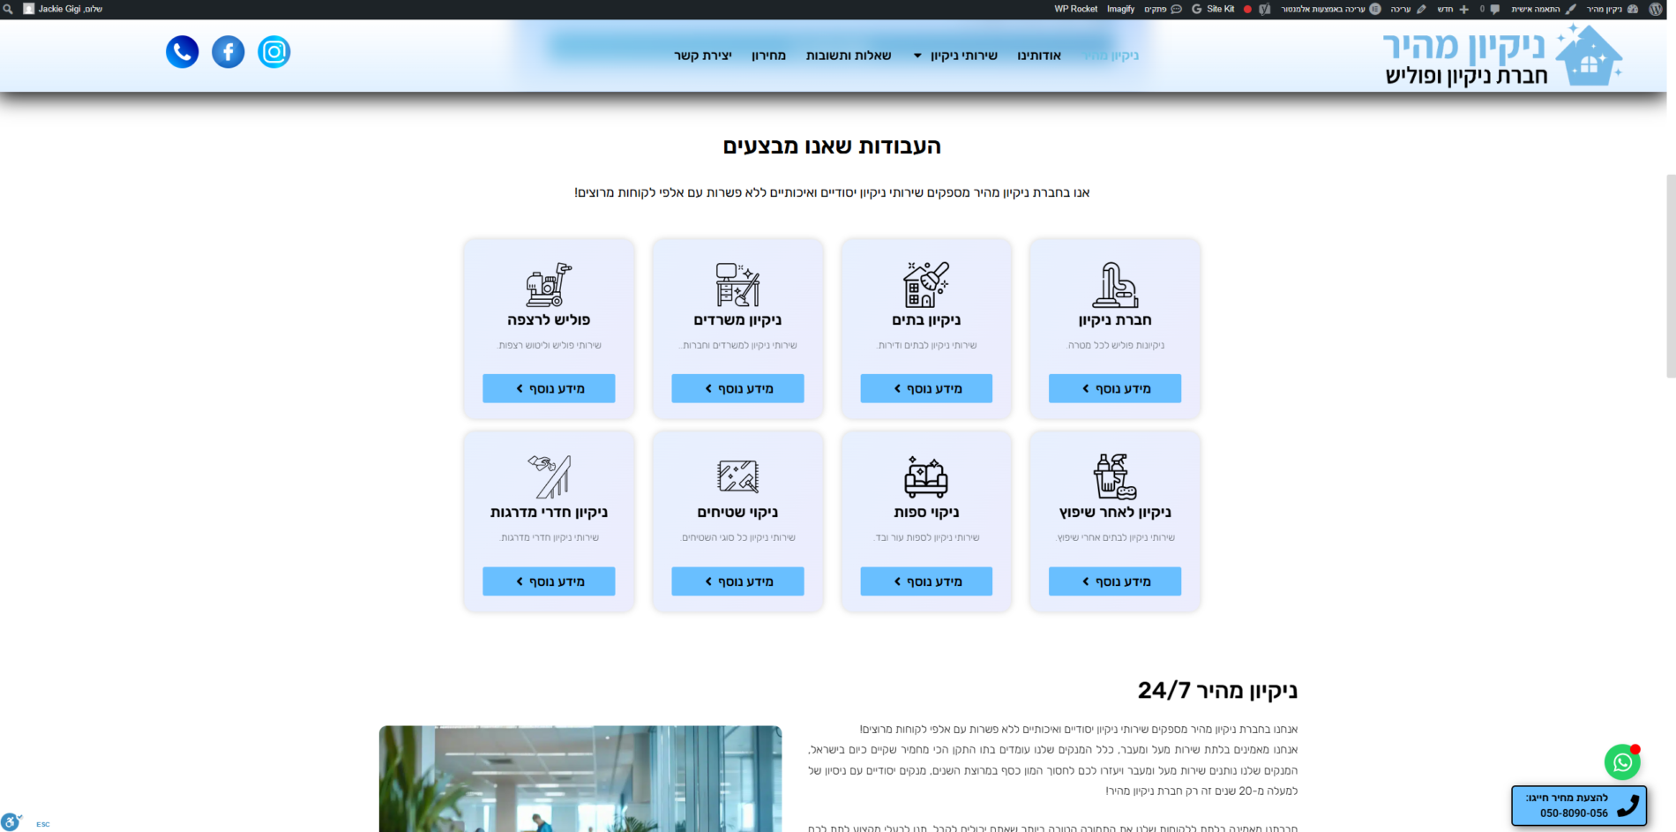Click the WordPress logo in admin bar
The width and height of the screenshot is (1676, 832).
pyautogui.click(x=1655, y=9)
